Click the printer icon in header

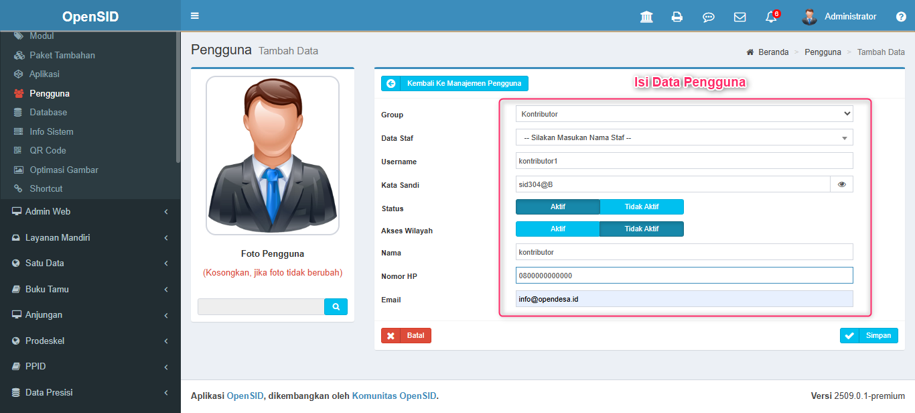click(x=677, y=17)
